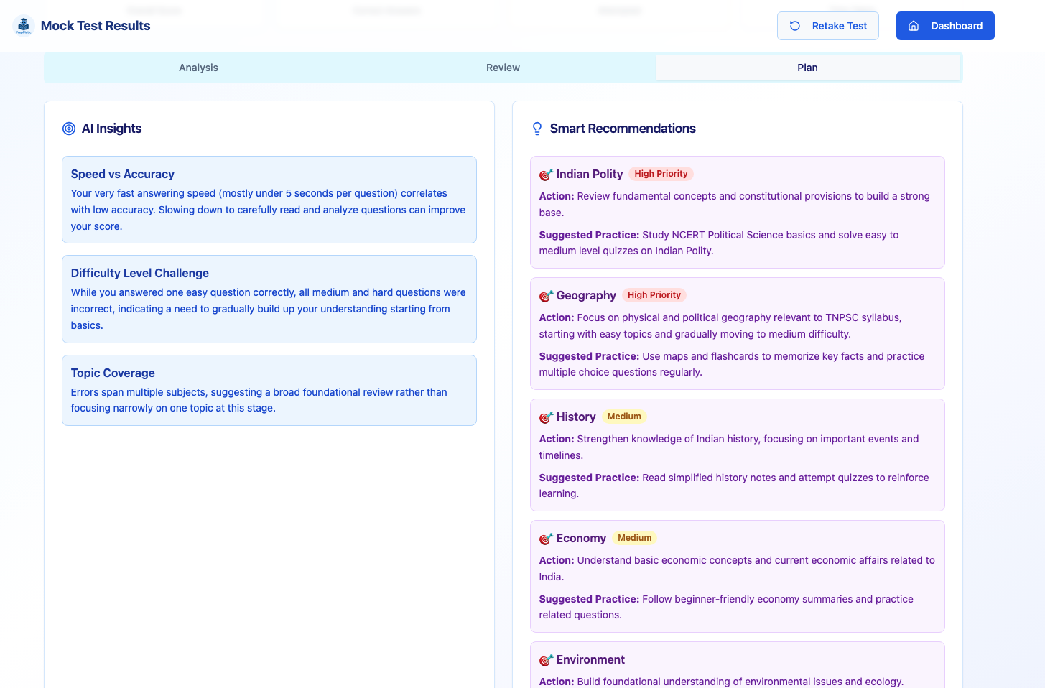Image resolution: width=1045 pixels, height=688 pixels.
Task: Click the simplified history notes suggested practice
Action: pos(734,485)
